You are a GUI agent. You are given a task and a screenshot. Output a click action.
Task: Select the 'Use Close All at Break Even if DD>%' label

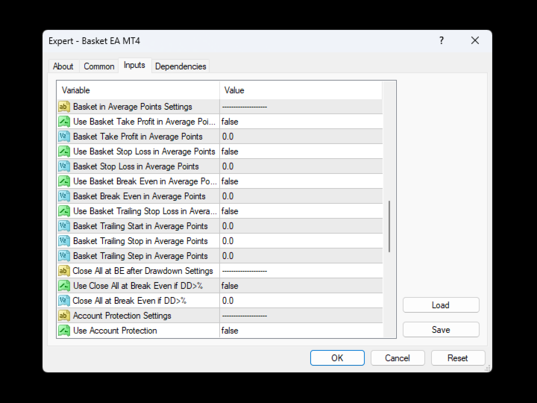click(x=138, y=286)
